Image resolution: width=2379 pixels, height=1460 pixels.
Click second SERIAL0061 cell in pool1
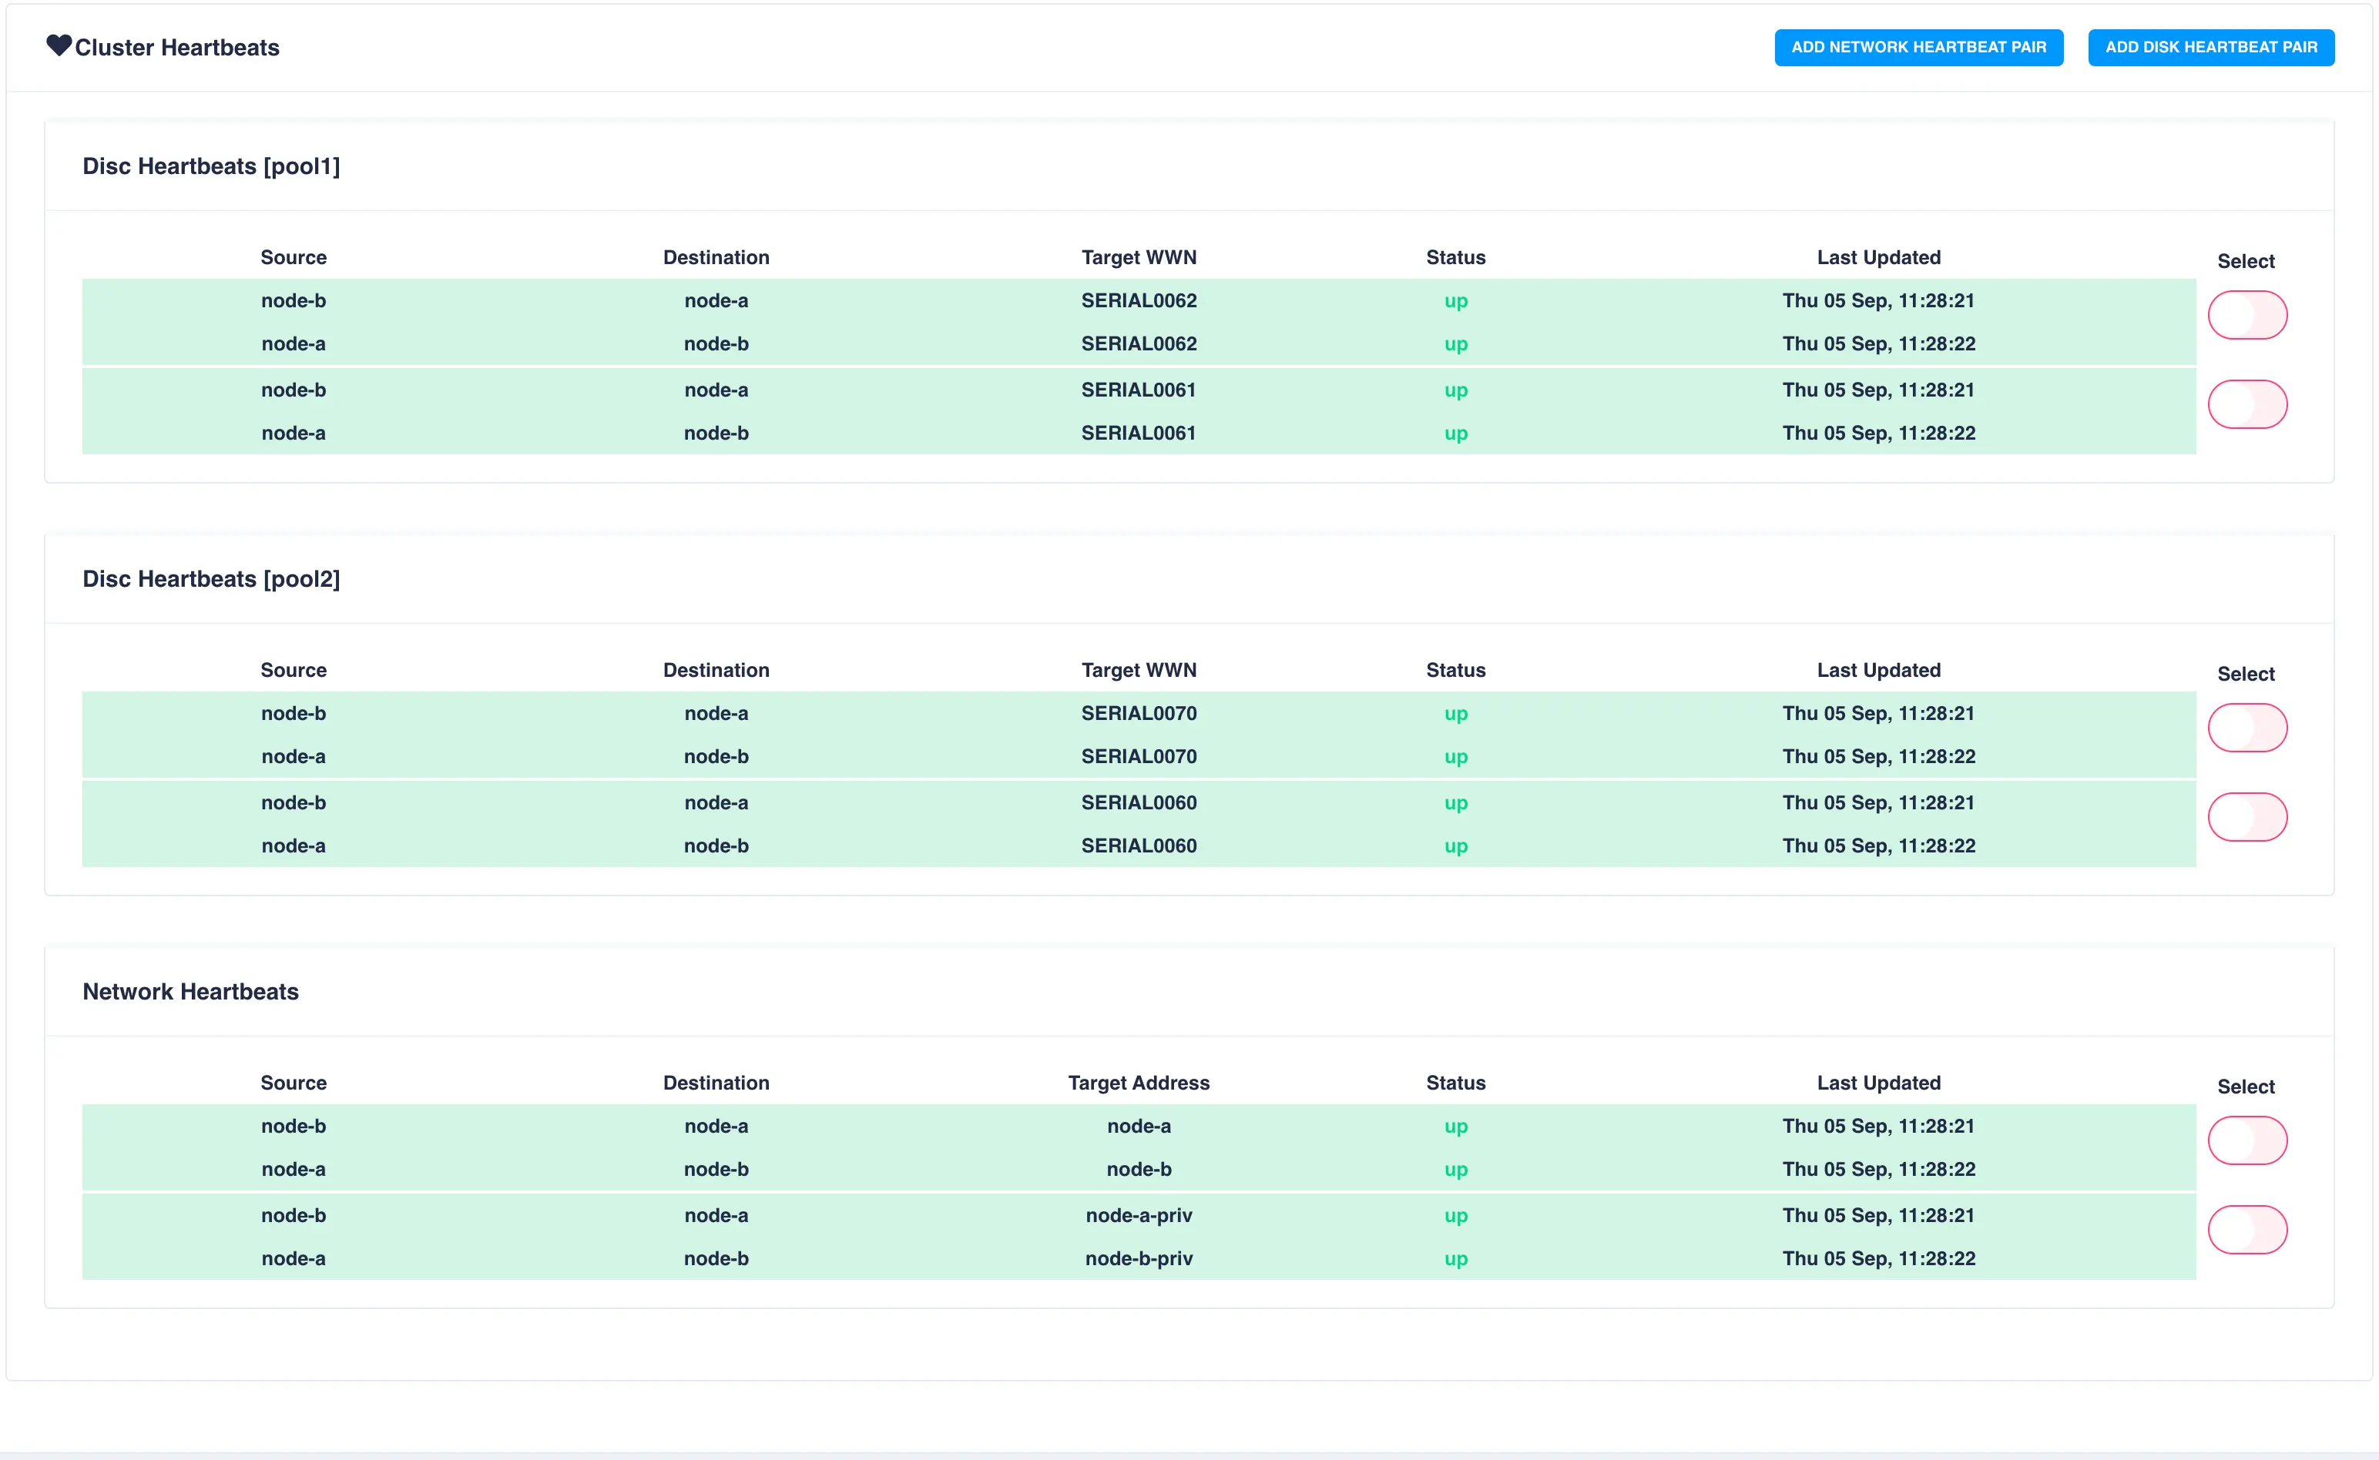click(x=1139, y=433)
